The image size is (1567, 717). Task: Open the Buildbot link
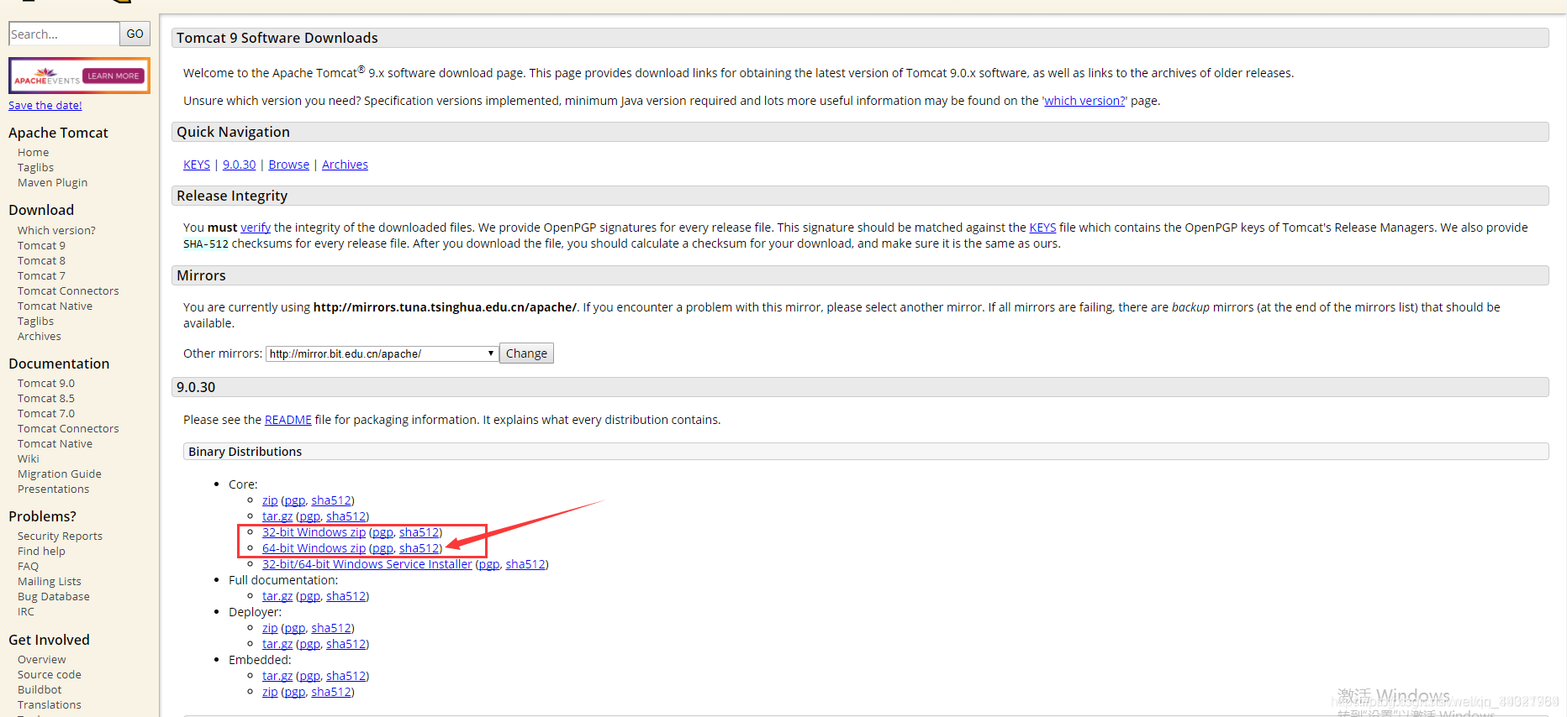click(40, 689)
